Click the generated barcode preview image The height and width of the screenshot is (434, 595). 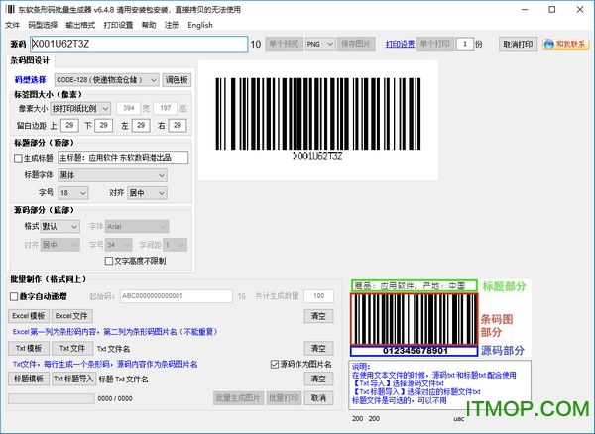pyautogui.click(x=318, y=121)
